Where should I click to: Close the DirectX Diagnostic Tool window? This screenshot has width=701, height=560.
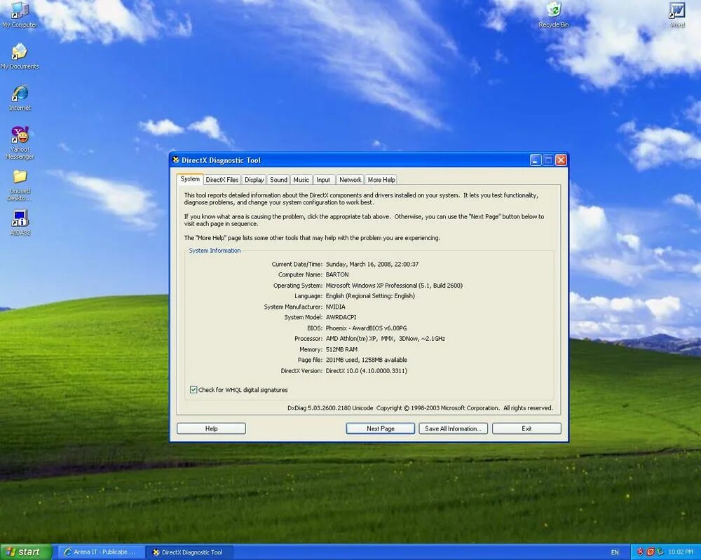(x=562, y=160)
